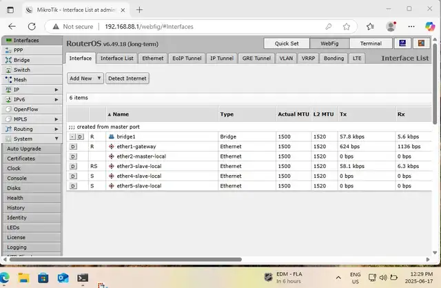Switch to the EoIP Tunnel tab
This screenshot has height=288, width=441.
click(187, 58)
